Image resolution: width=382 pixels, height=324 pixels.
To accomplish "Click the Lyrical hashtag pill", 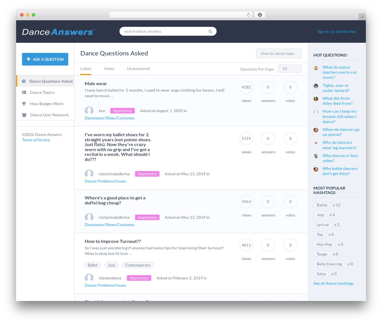I will [323, 225].
